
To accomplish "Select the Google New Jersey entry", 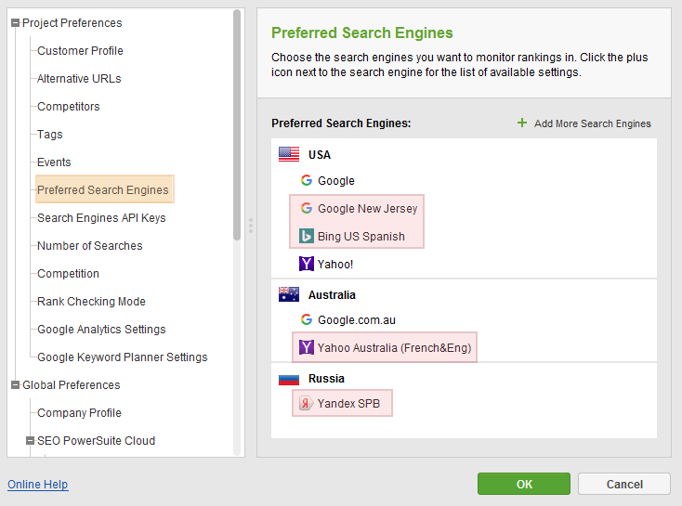I will [368, 208].
